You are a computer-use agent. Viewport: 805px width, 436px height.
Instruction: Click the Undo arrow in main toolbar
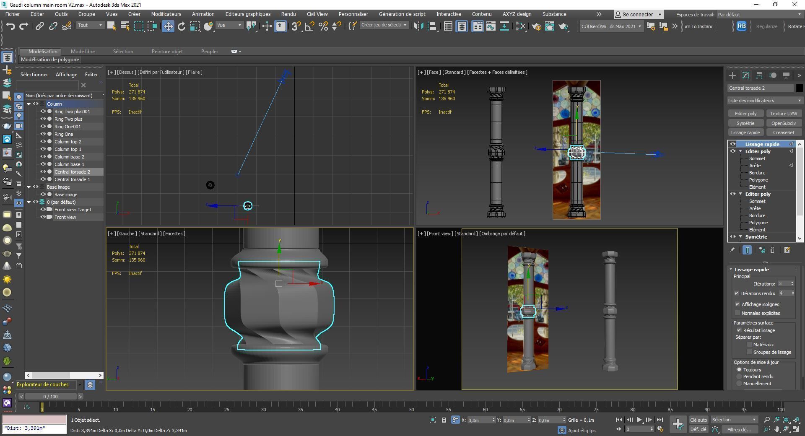pos(10,26)
